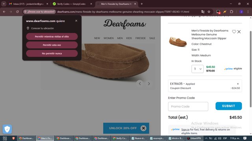Close the Gmail Inbox tab
This screenshot has height=141, width=252.
point(47,4)
